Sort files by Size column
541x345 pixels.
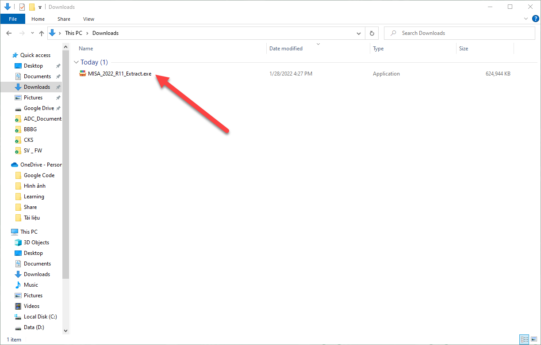(x=464, y=49)
